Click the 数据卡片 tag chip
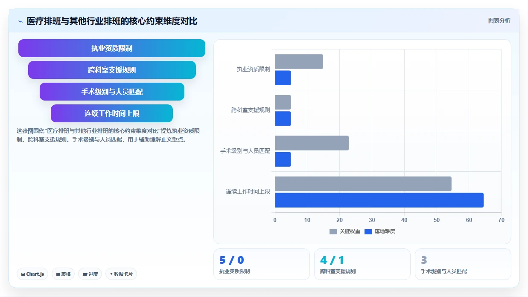Screen dimensions: 528x297 (121, 274)
